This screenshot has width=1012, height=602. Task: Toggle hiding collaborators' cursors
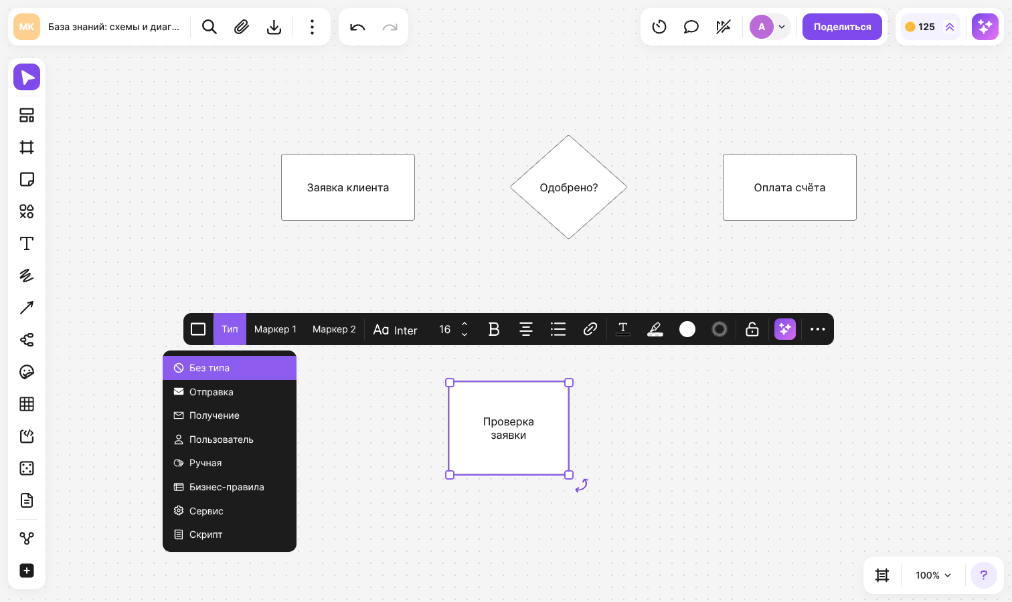tap(724, 27)
